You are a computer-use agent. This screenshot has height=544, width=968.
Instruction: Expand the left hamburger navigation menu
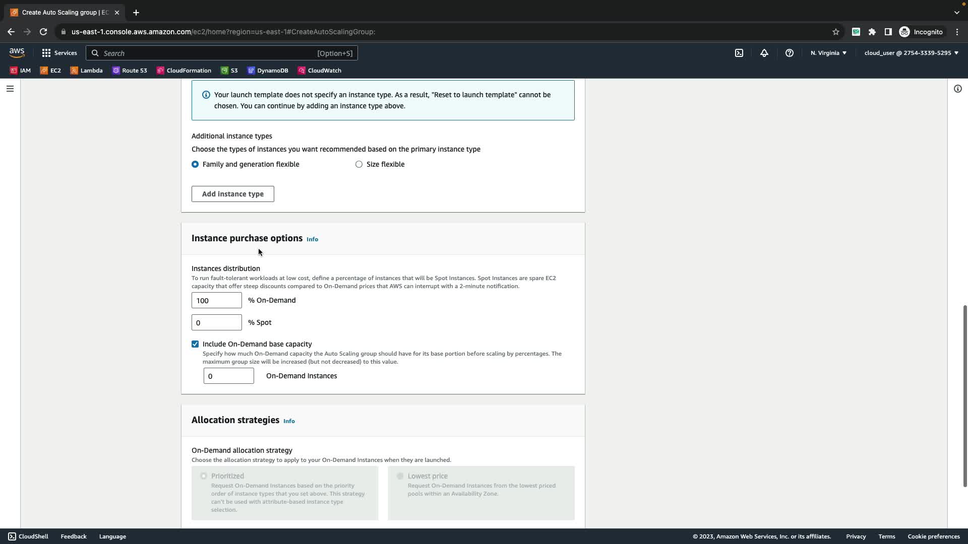[10, 89]
